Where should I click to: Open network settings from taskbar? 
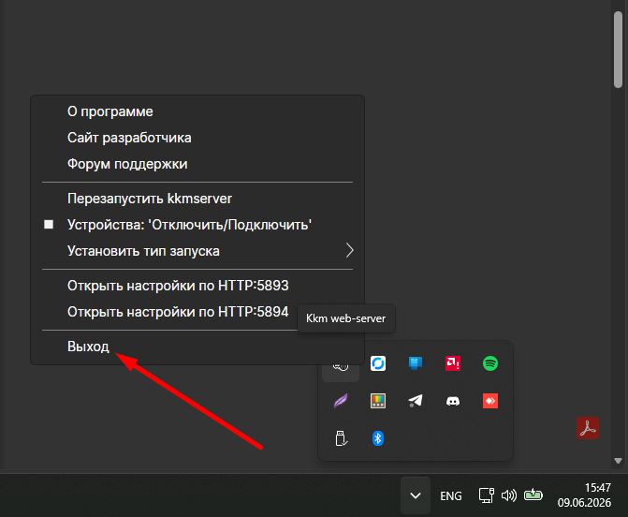pyautogui.click(x=487, y=495)
